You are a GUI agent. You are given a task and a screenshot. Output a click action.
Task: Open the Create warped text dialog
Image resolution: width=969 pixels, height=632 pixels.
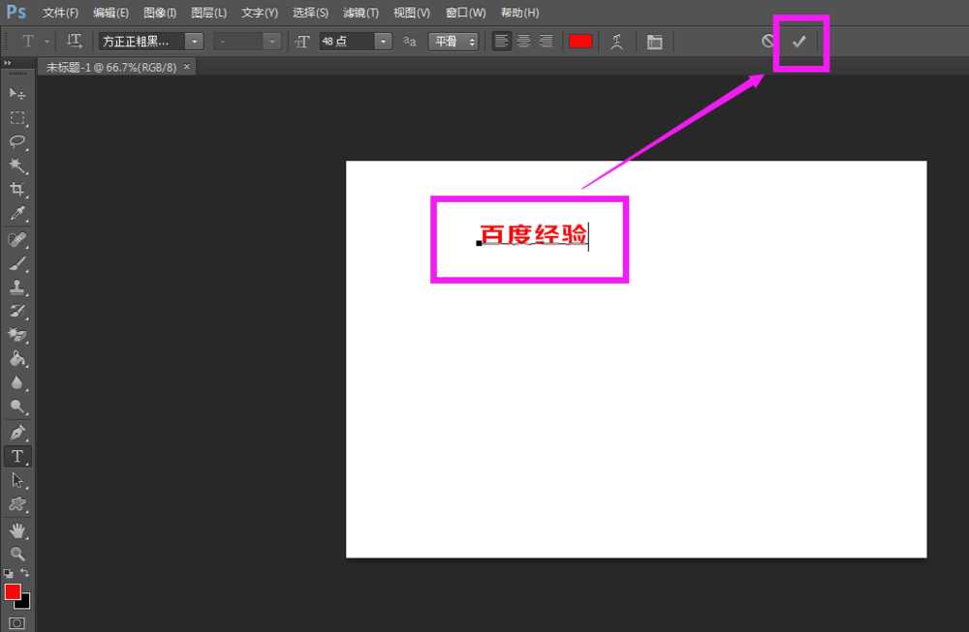click(617, 41)
